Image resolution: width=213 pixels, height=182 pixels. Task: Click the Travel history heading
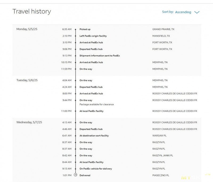32,11
